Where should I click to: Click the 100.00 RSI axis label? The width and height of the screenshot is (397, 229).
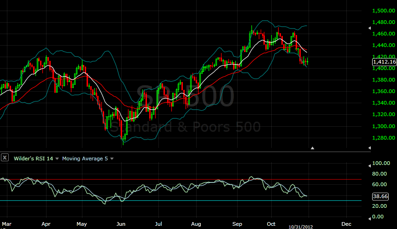[381, 163]
